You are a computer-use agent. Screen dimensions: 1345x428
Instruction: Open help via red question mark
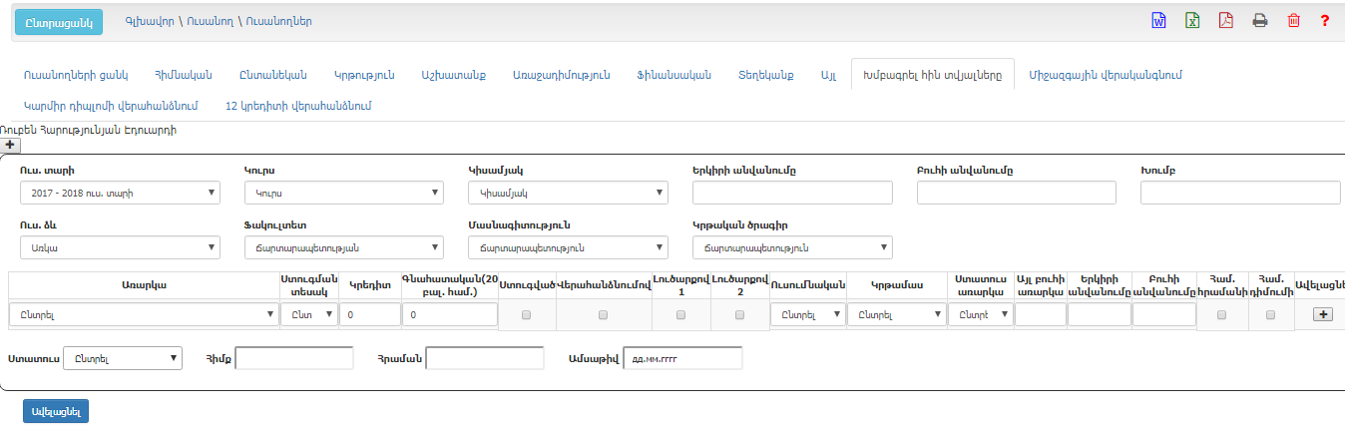point(1325,20)
